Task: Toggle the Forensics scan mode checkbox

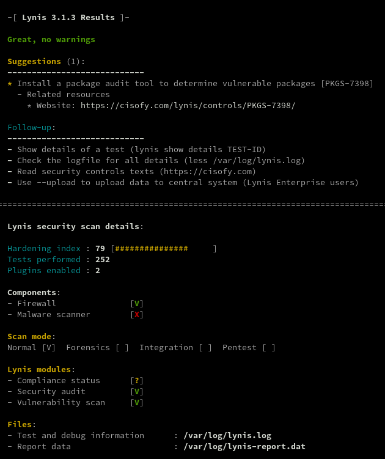Action: pos(122,348)
